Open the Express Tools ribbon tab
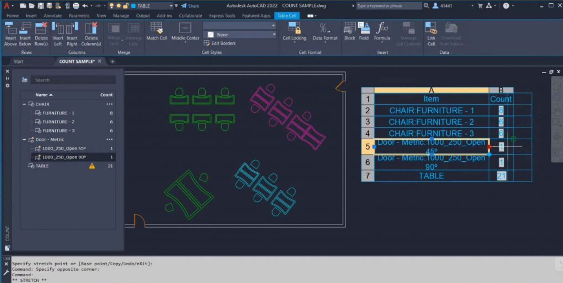This screenshot has height=283, width=563. coord(222,15)
